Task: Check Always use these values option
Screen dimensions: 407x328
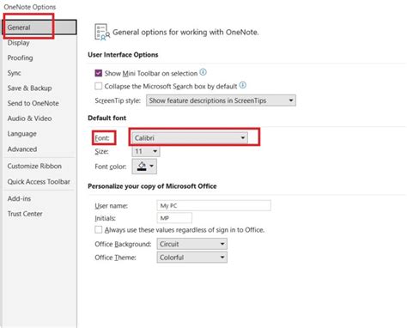Action: coord(98,229)
